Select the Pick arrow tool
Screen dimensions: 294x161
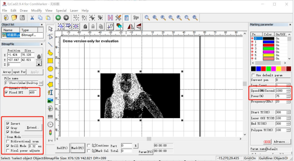(51, 29)
